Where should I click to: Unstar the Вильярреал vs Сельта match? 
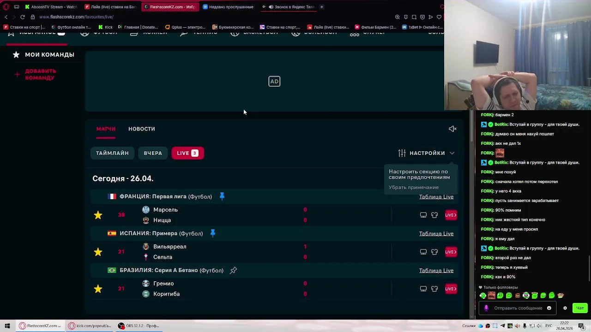point(98,252)
